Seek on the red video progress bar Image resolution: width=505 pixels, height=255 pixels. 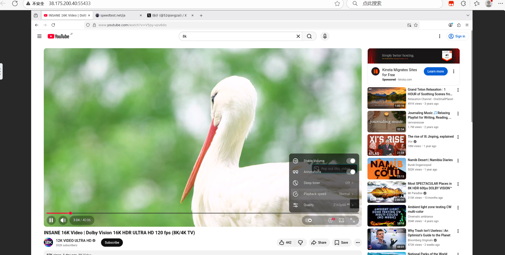[x=160, y=213]
